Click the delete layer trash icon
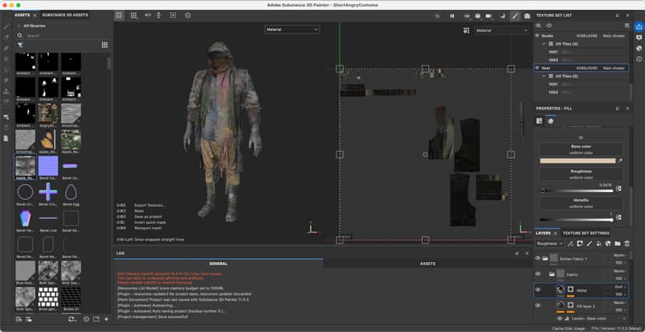The width and height of the screenshot is (645, 332). 627,243
